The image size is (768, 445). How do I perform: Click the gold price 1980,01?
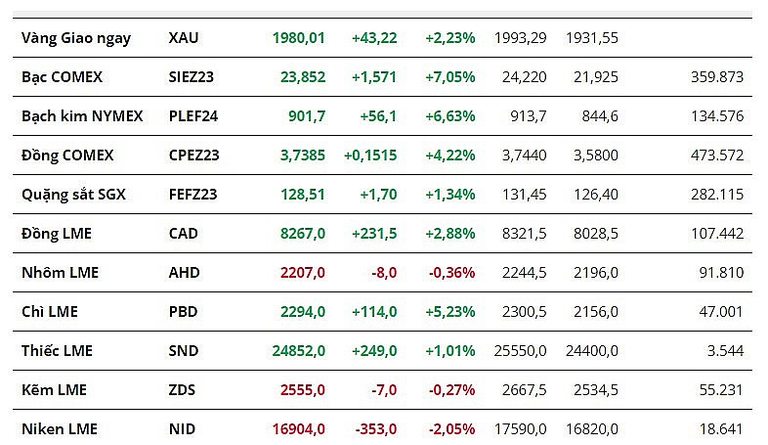[x=299, y=38]
